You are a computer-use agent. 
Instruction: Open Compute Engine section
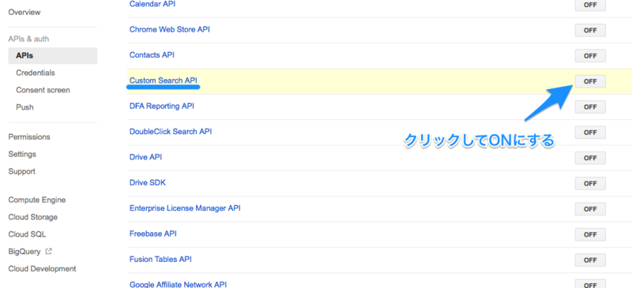[x=36, y=200]
